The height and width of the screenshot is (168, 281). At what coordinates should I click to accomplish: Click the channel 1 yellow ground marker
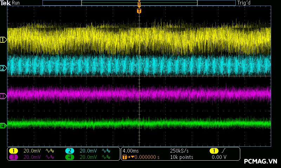coord(3,40)
